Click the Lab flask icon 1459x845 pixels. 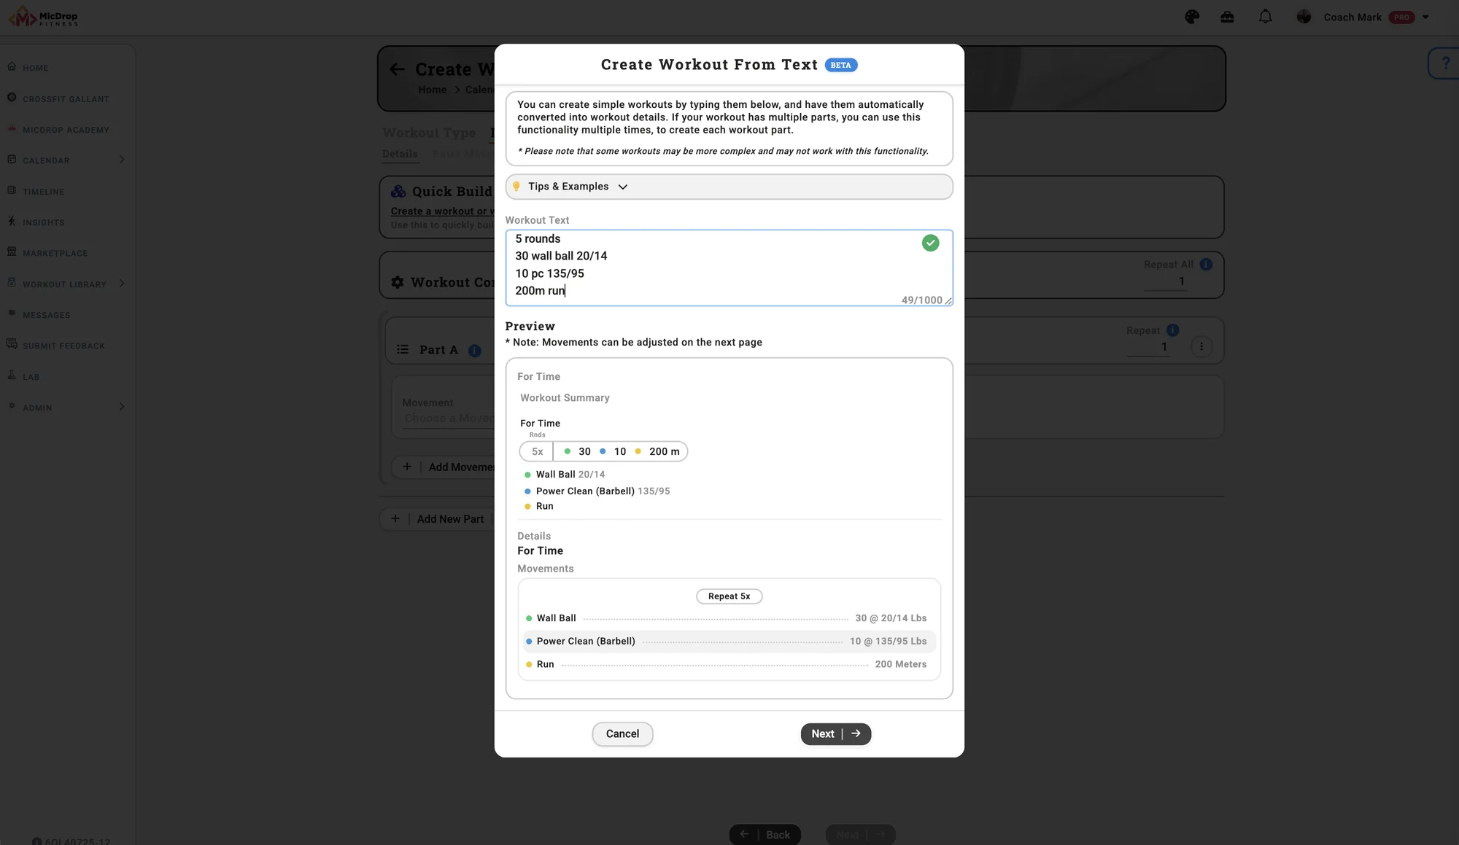click(x=12, y=375)
